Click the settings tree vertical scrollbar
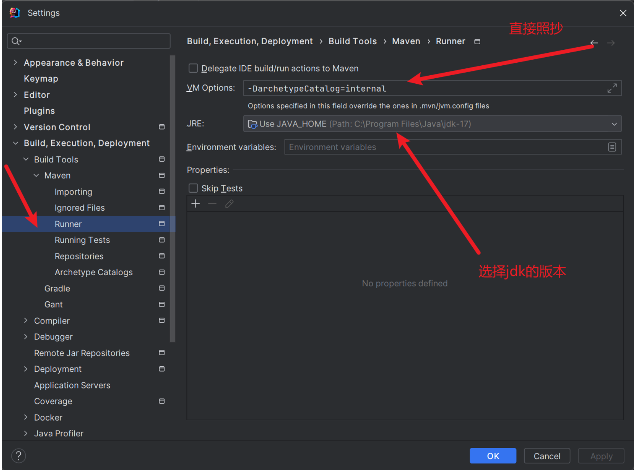Viewport: 637px width, 470px height. tap(172, 198)
